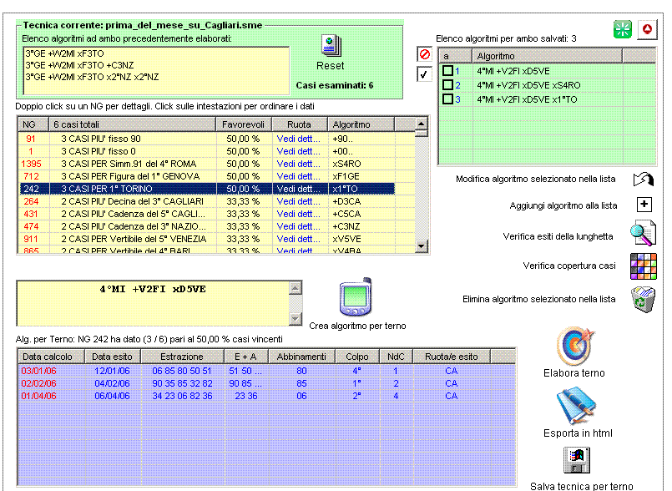
Task: Open 'Vedi dett...' link for NG 1395
Action: click(298, 164)
